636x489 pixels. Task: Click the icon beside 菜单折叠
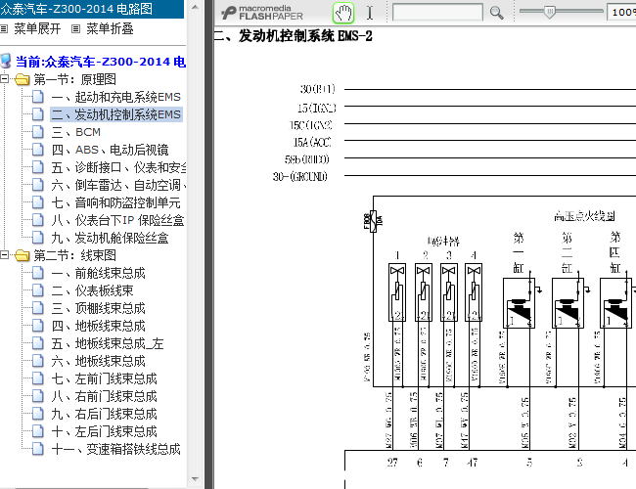tap(76, 28)
